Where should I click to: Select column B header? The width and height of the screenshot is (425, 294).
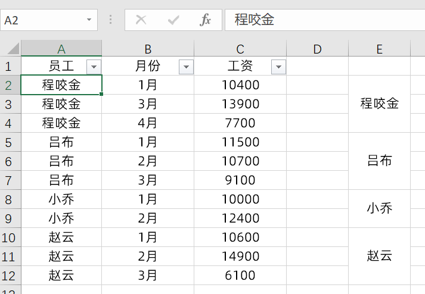pos(148,48)
